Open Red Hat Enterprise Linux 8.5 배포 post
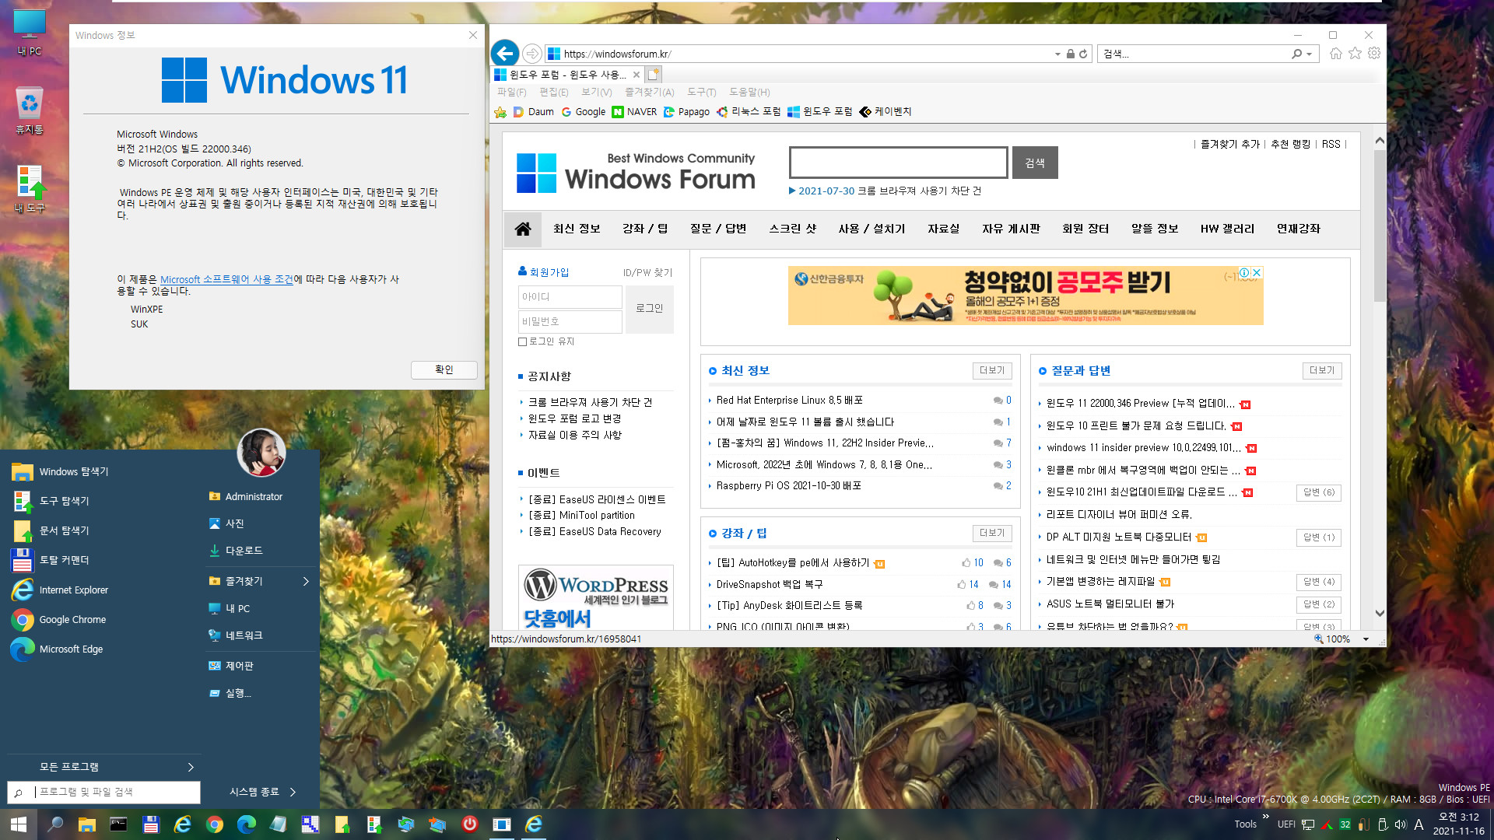1494x840 pixels. coord(789,401)
